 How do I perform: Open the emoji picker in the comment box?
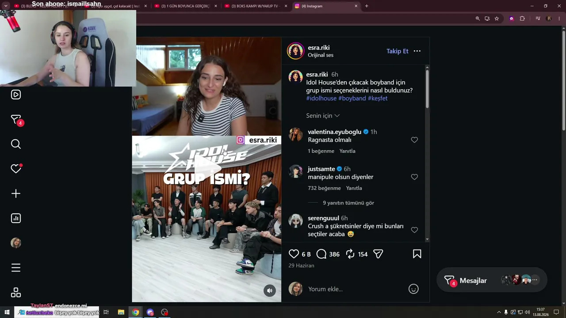[413, 289]
